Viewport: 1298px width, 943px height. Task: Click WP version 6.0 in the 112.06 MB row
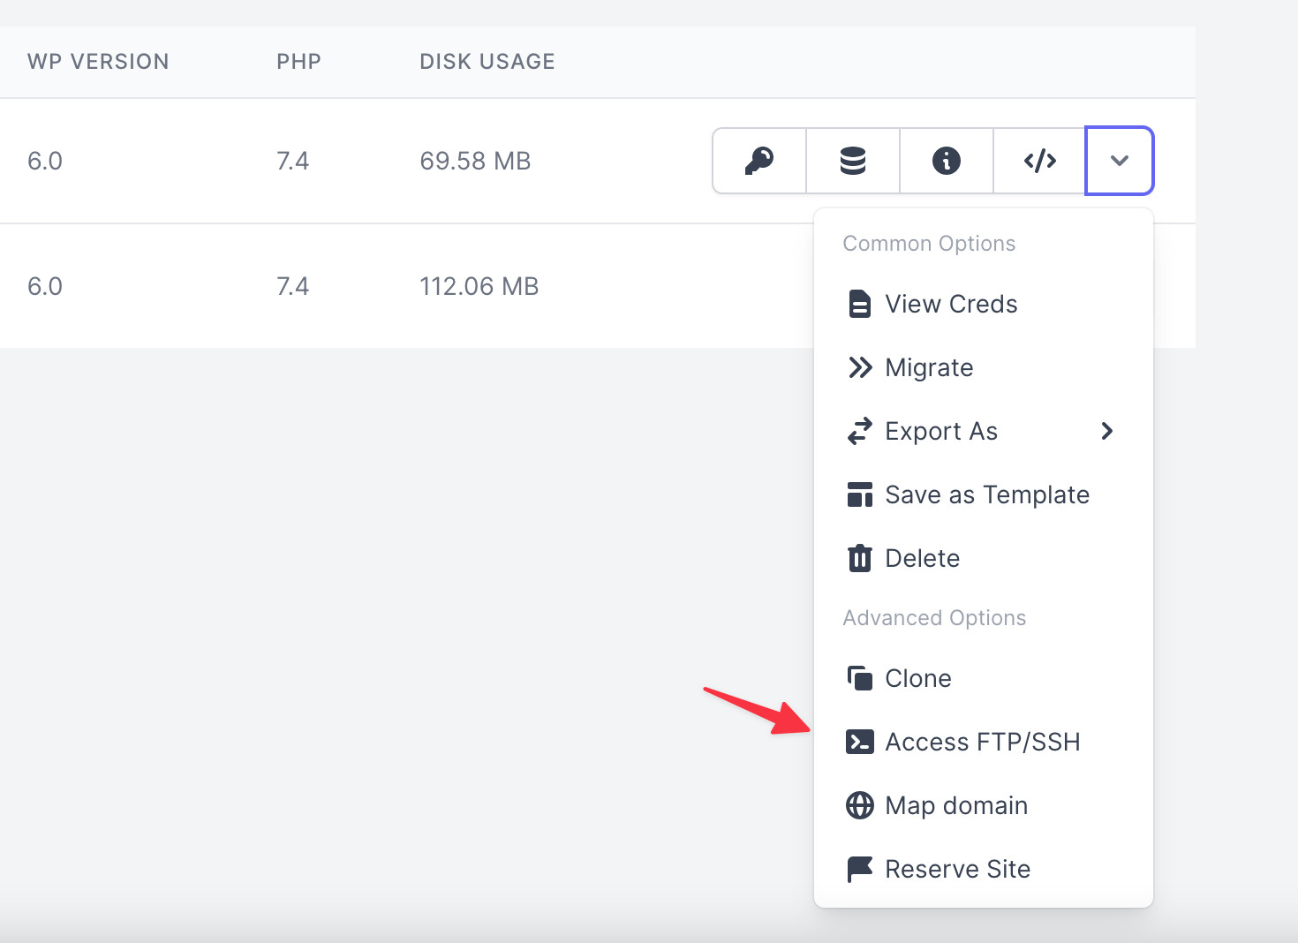tap(45, 286)
